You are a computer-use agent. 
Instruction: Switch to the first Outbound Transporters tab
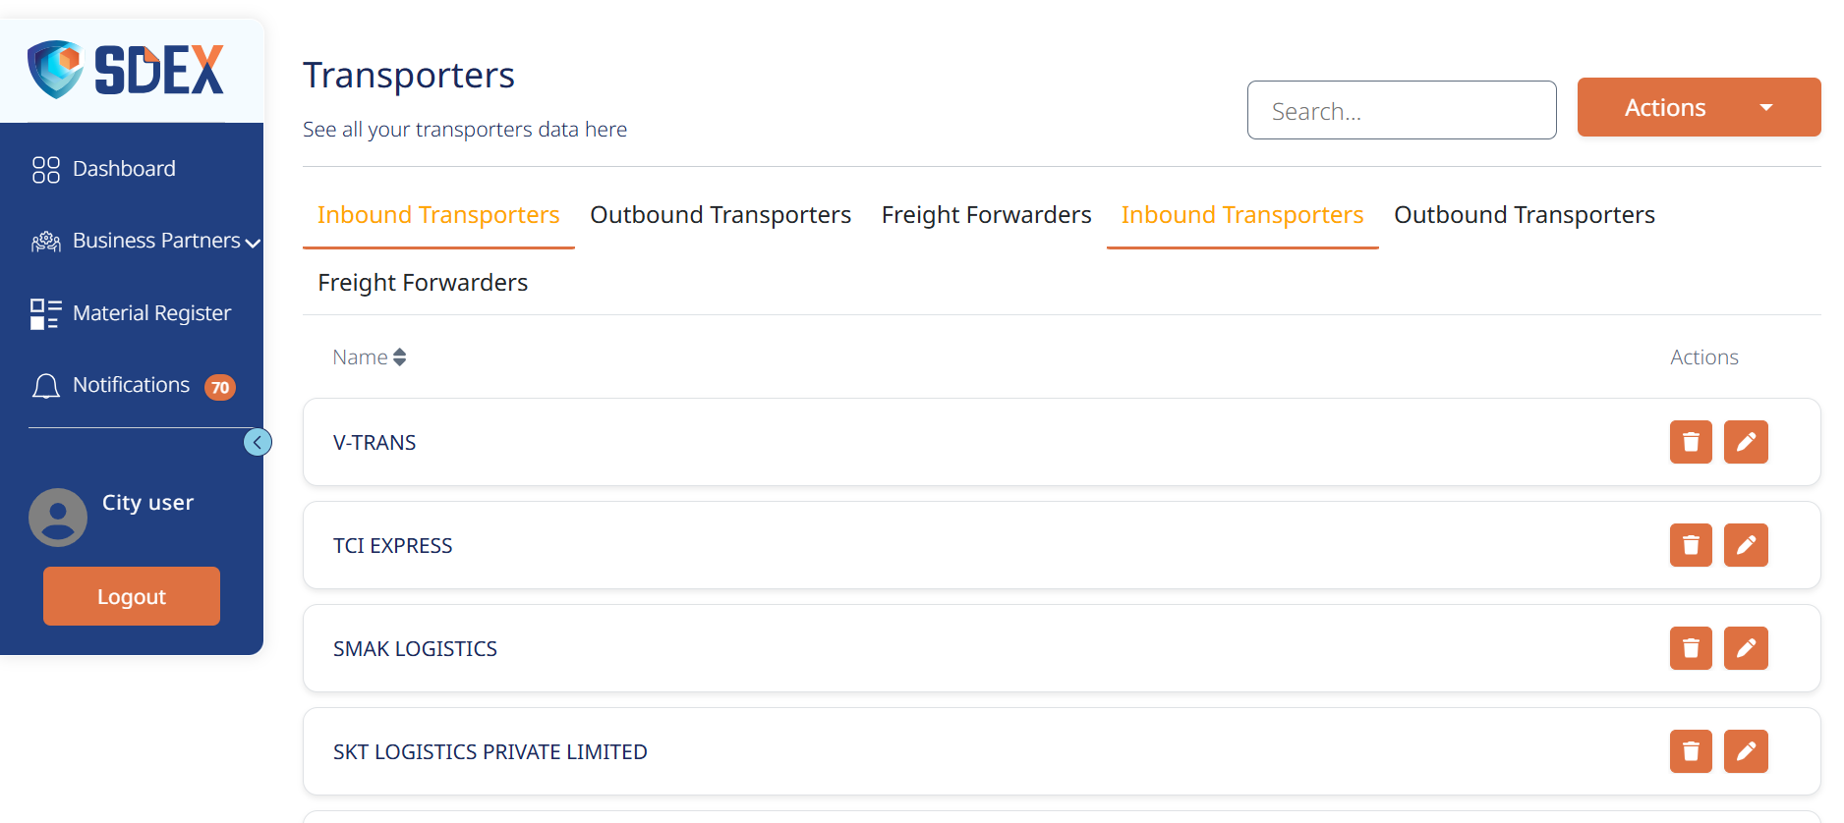pos(720,215)
